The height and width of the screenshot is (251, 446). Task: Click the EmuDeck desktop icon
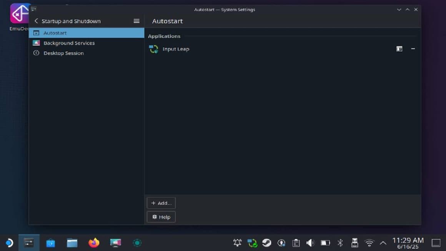19,17
